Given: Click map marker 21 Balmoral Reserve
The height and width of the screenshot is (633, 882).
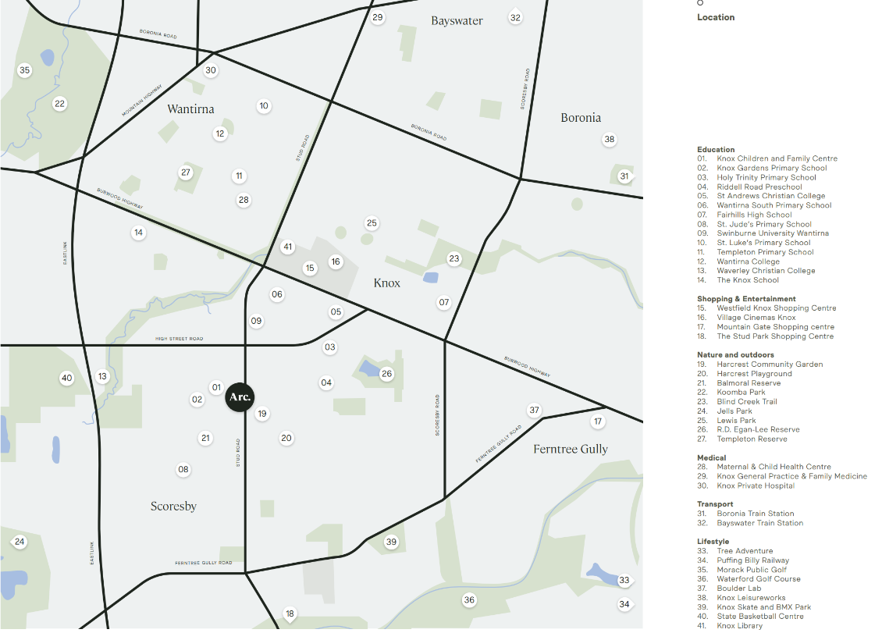Looking at the screenshot, I should click(206, 438).
